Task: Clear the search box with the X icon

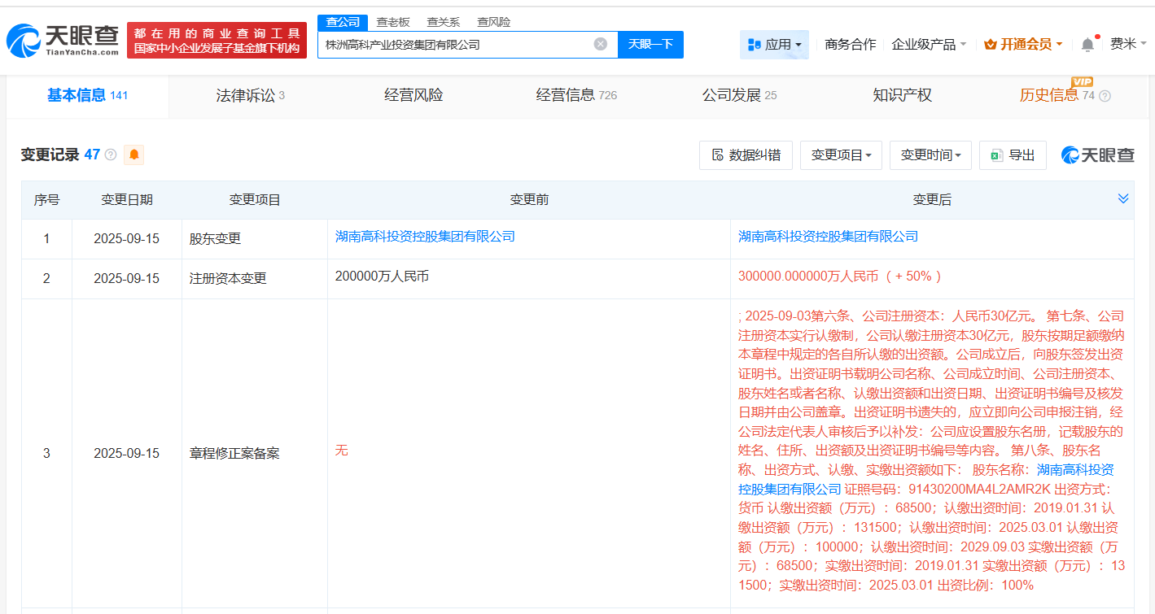Action: [x=601, y=44]
